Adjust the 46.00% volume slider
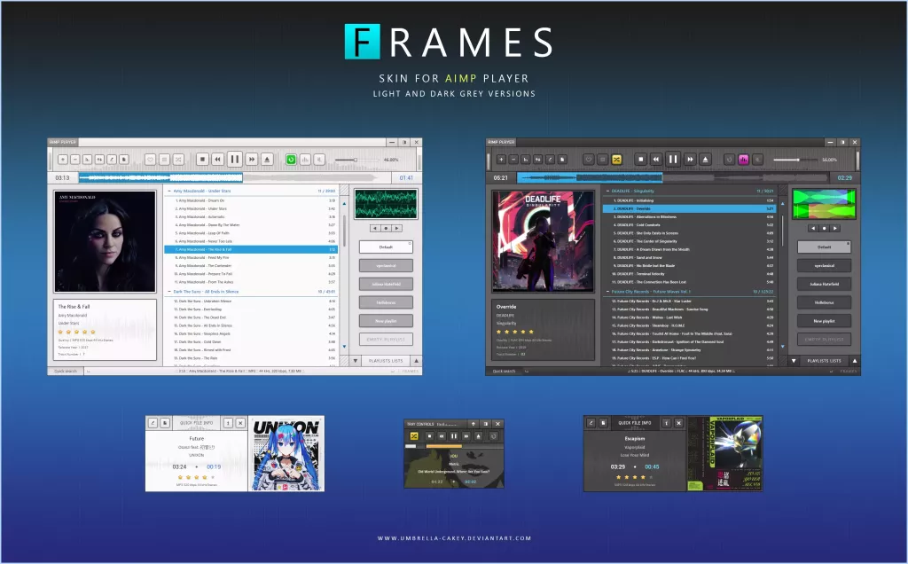 click(x=356, y=160)
